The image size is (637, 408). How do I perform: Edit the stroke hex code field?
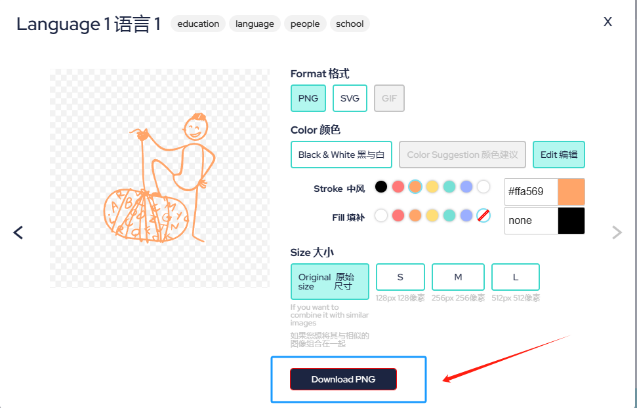(x=531, y=192)
